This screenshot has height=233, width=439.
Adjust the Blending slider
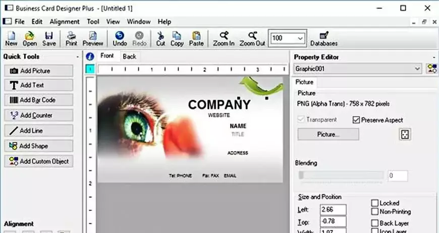point(302,176)
